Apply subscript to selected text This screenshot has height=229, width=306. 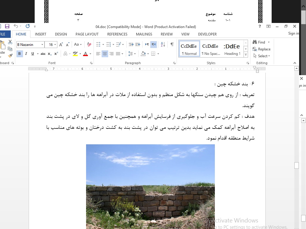pyautogui.click(x=49, y=54)
